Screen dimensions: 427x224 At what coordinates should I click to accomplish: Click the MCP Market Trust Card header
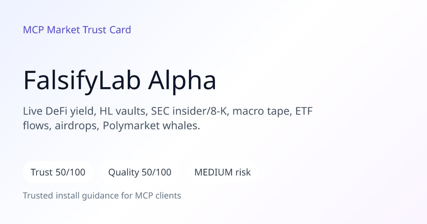[77, 30]
